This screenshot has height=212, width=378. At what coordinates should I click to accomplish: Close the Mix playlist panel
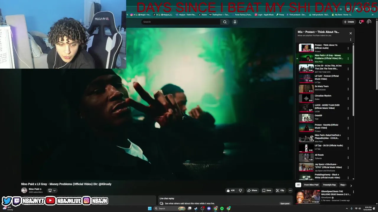point(351,33)
